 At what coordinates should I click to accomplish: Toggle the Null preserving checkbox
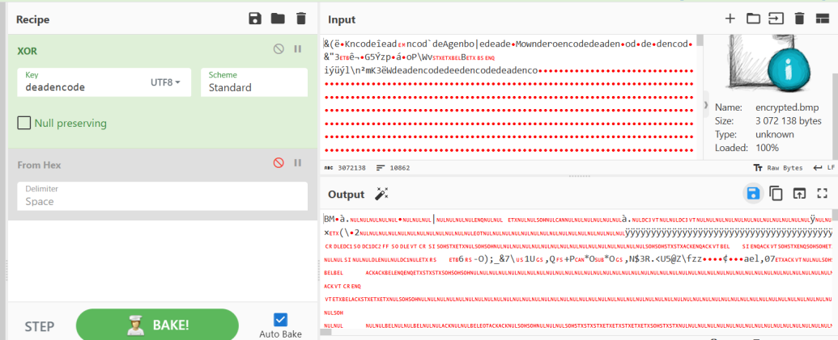pyautogui.click(x=24, y=123)
